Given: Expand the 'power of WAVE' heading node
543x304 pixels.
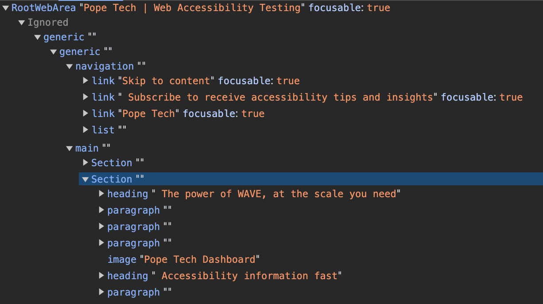Looking at the screenshot, I should point(101,194).
